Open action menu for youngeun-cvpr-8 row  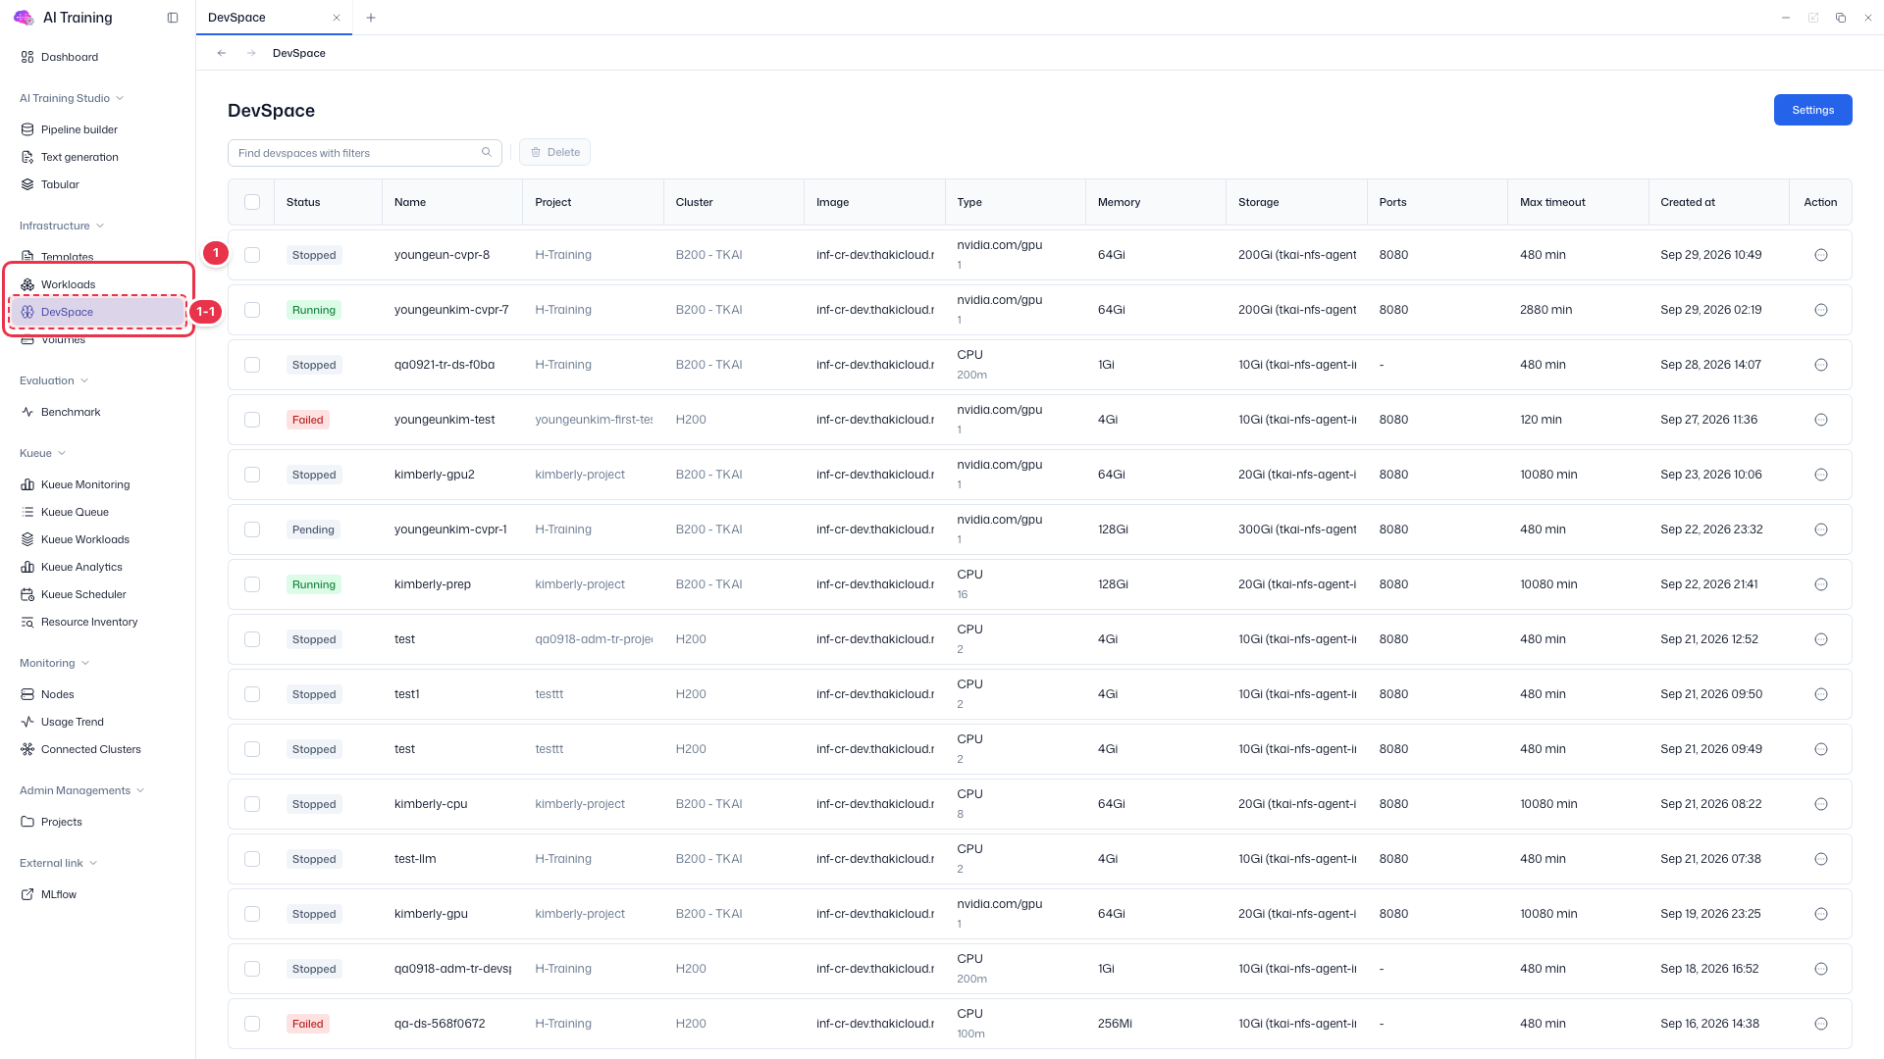point(1821,255)
